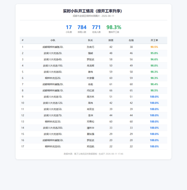Viewport: 187px width, 190px height.
Task: Click captain 冉龙辉 in row 4
Action: (91, 66)
